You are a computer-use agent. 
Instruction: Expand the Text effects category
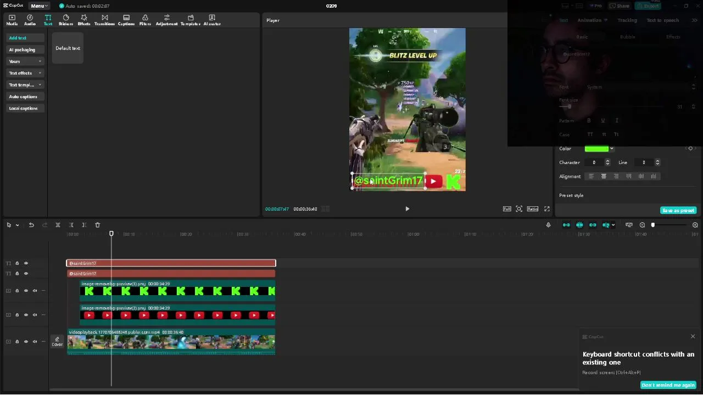click(x=25, y=73)
